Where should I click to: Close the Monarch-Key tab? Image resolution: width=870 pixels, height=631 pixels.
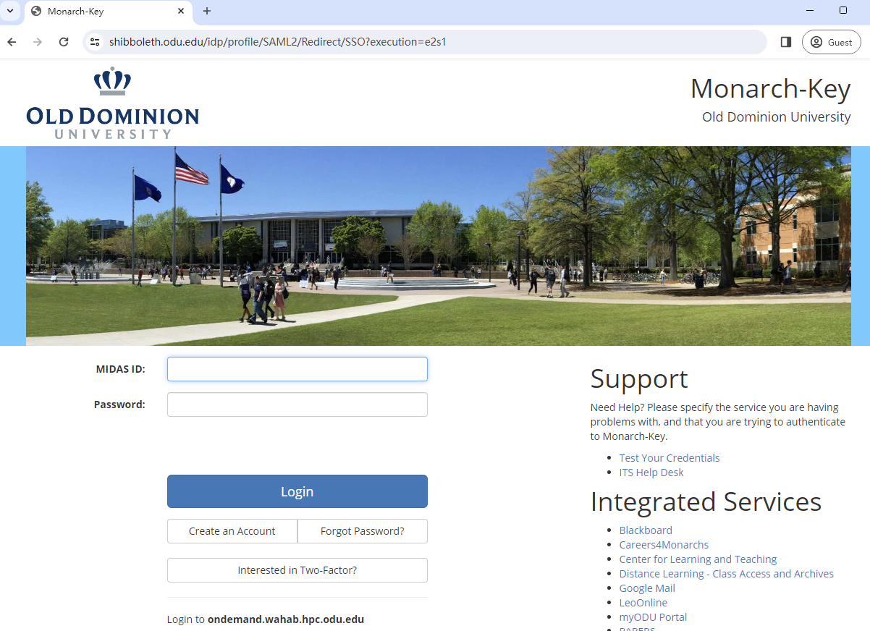tap(181, 11)
